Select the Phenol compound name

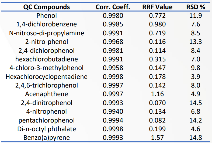[47, 16]
